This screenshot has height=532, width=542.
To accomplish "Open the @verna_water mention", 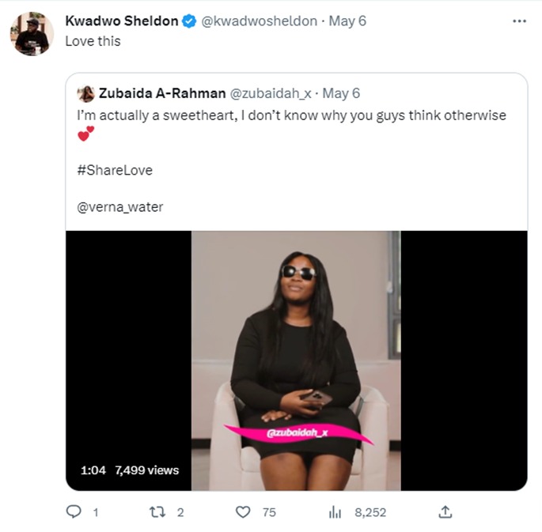I will click(120, 207).
